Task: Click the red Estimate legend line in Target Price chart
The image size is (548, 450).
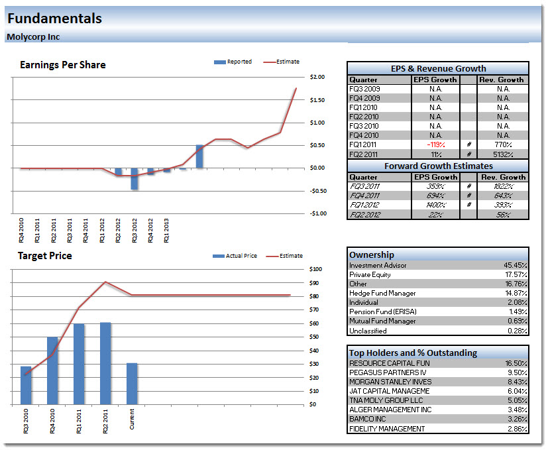Action: click(x=272, y=256)
